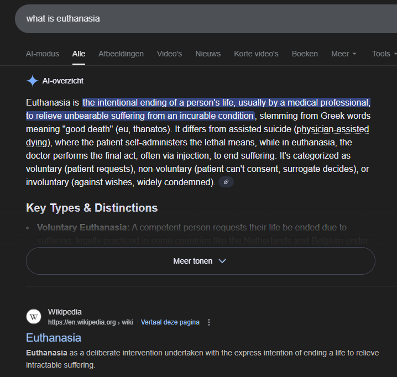Screen dimensions: 397x377
Task: Click the physician-assisted dying underlined term
Action: (332, 129)
